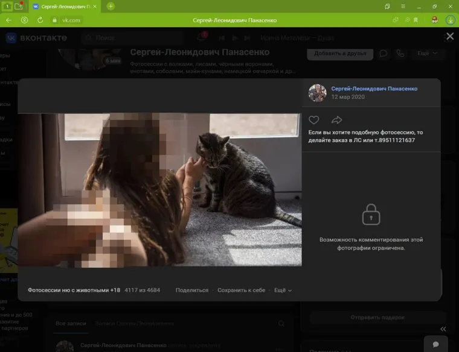Open the browser account avatar icon
The height and width of the screenshot is (352, 459).
434,20
